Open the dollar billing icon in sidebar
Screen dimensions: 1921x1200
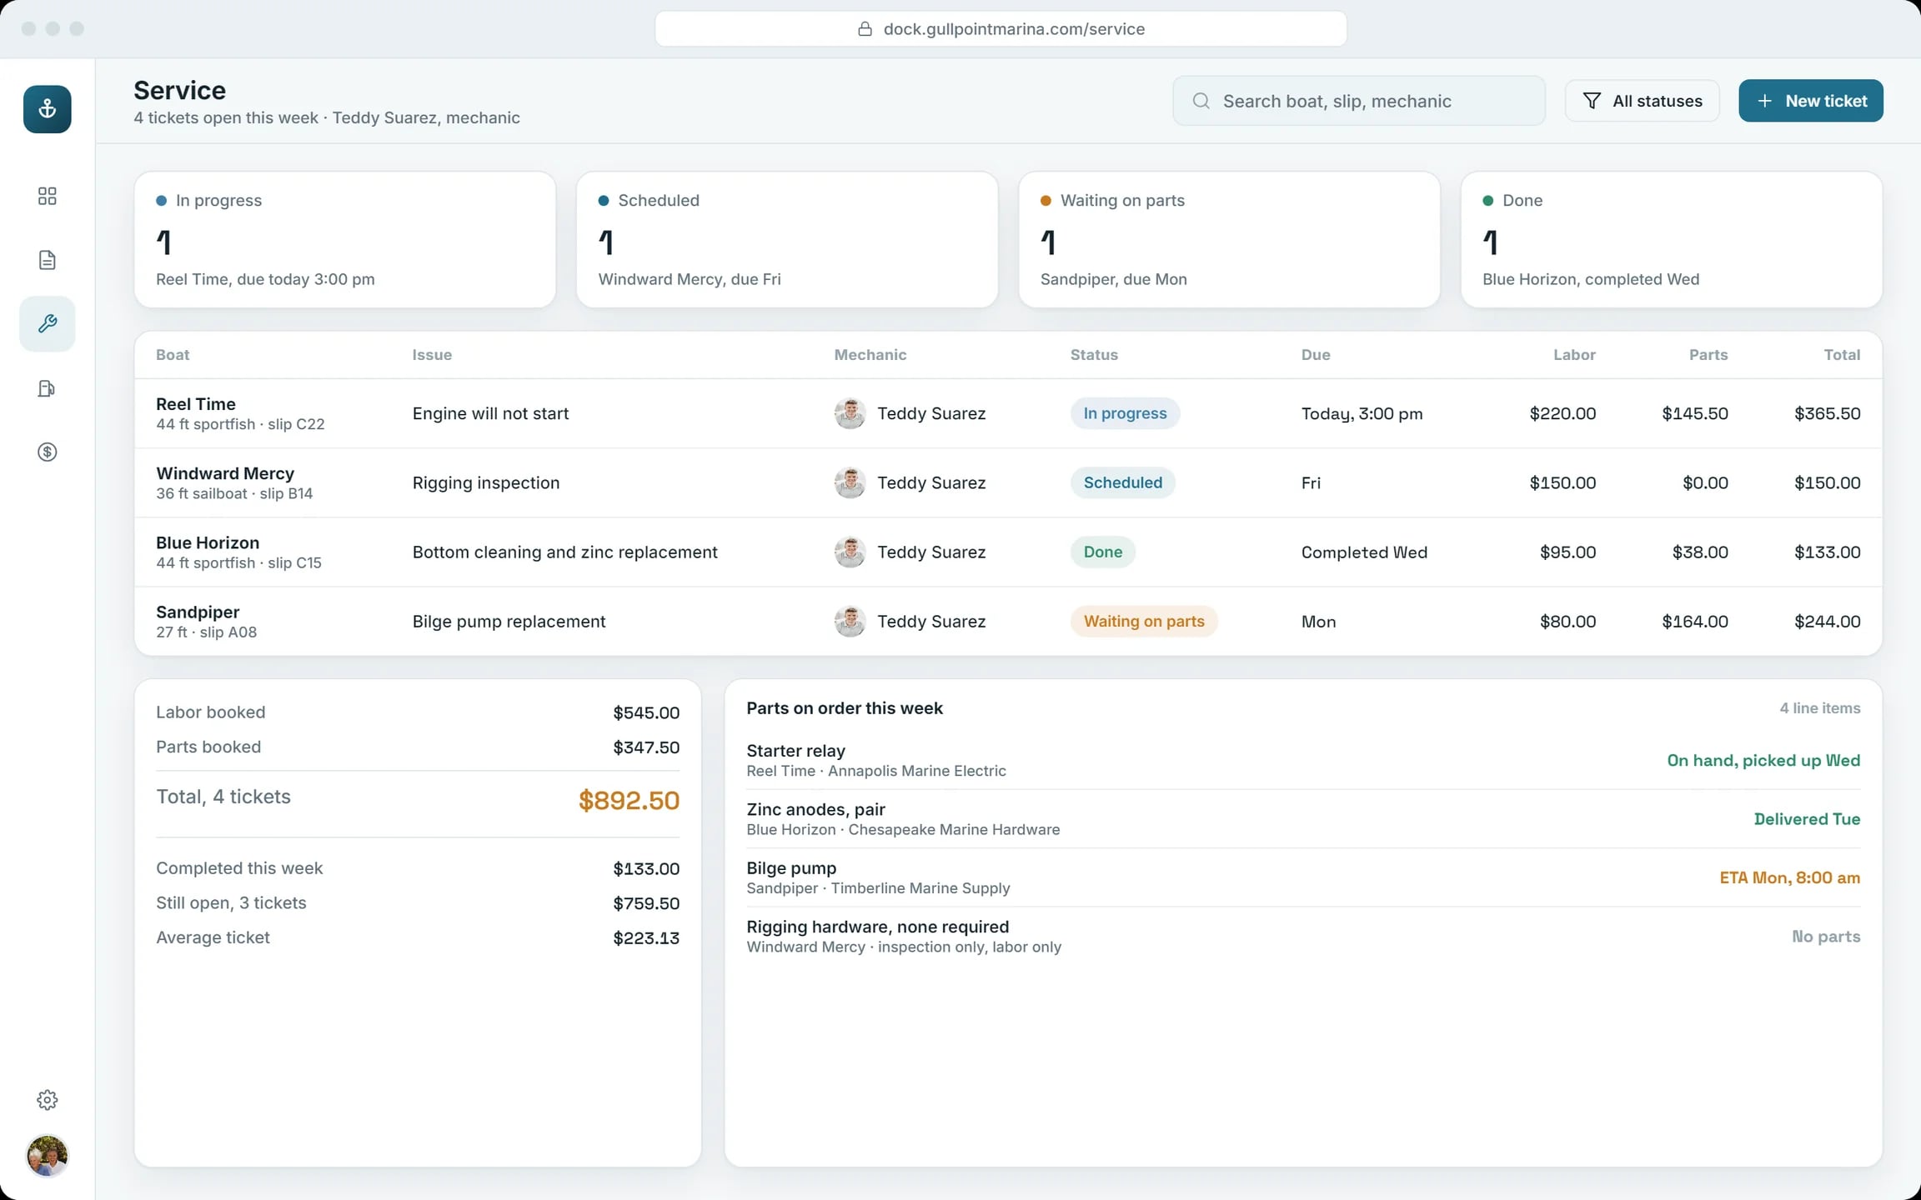pyautogui.click(x=47, y=452)
